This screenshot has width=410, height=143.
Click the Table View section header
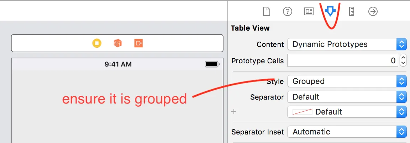tap(250, 28)
